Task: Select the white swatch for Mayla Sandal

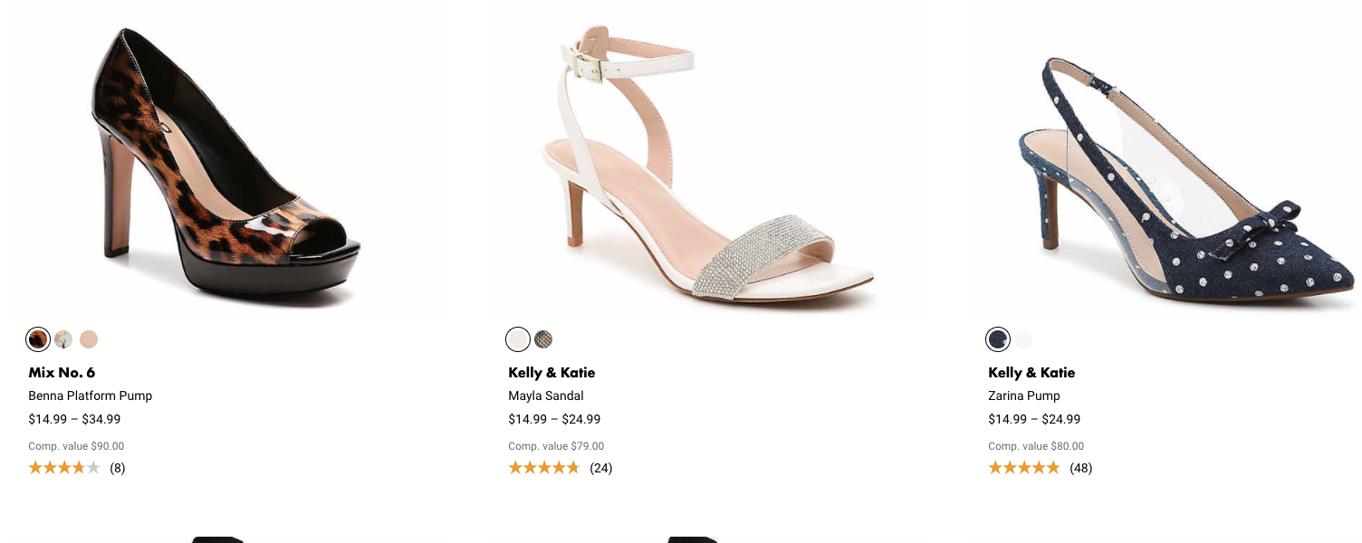Action: click(517, 339)
